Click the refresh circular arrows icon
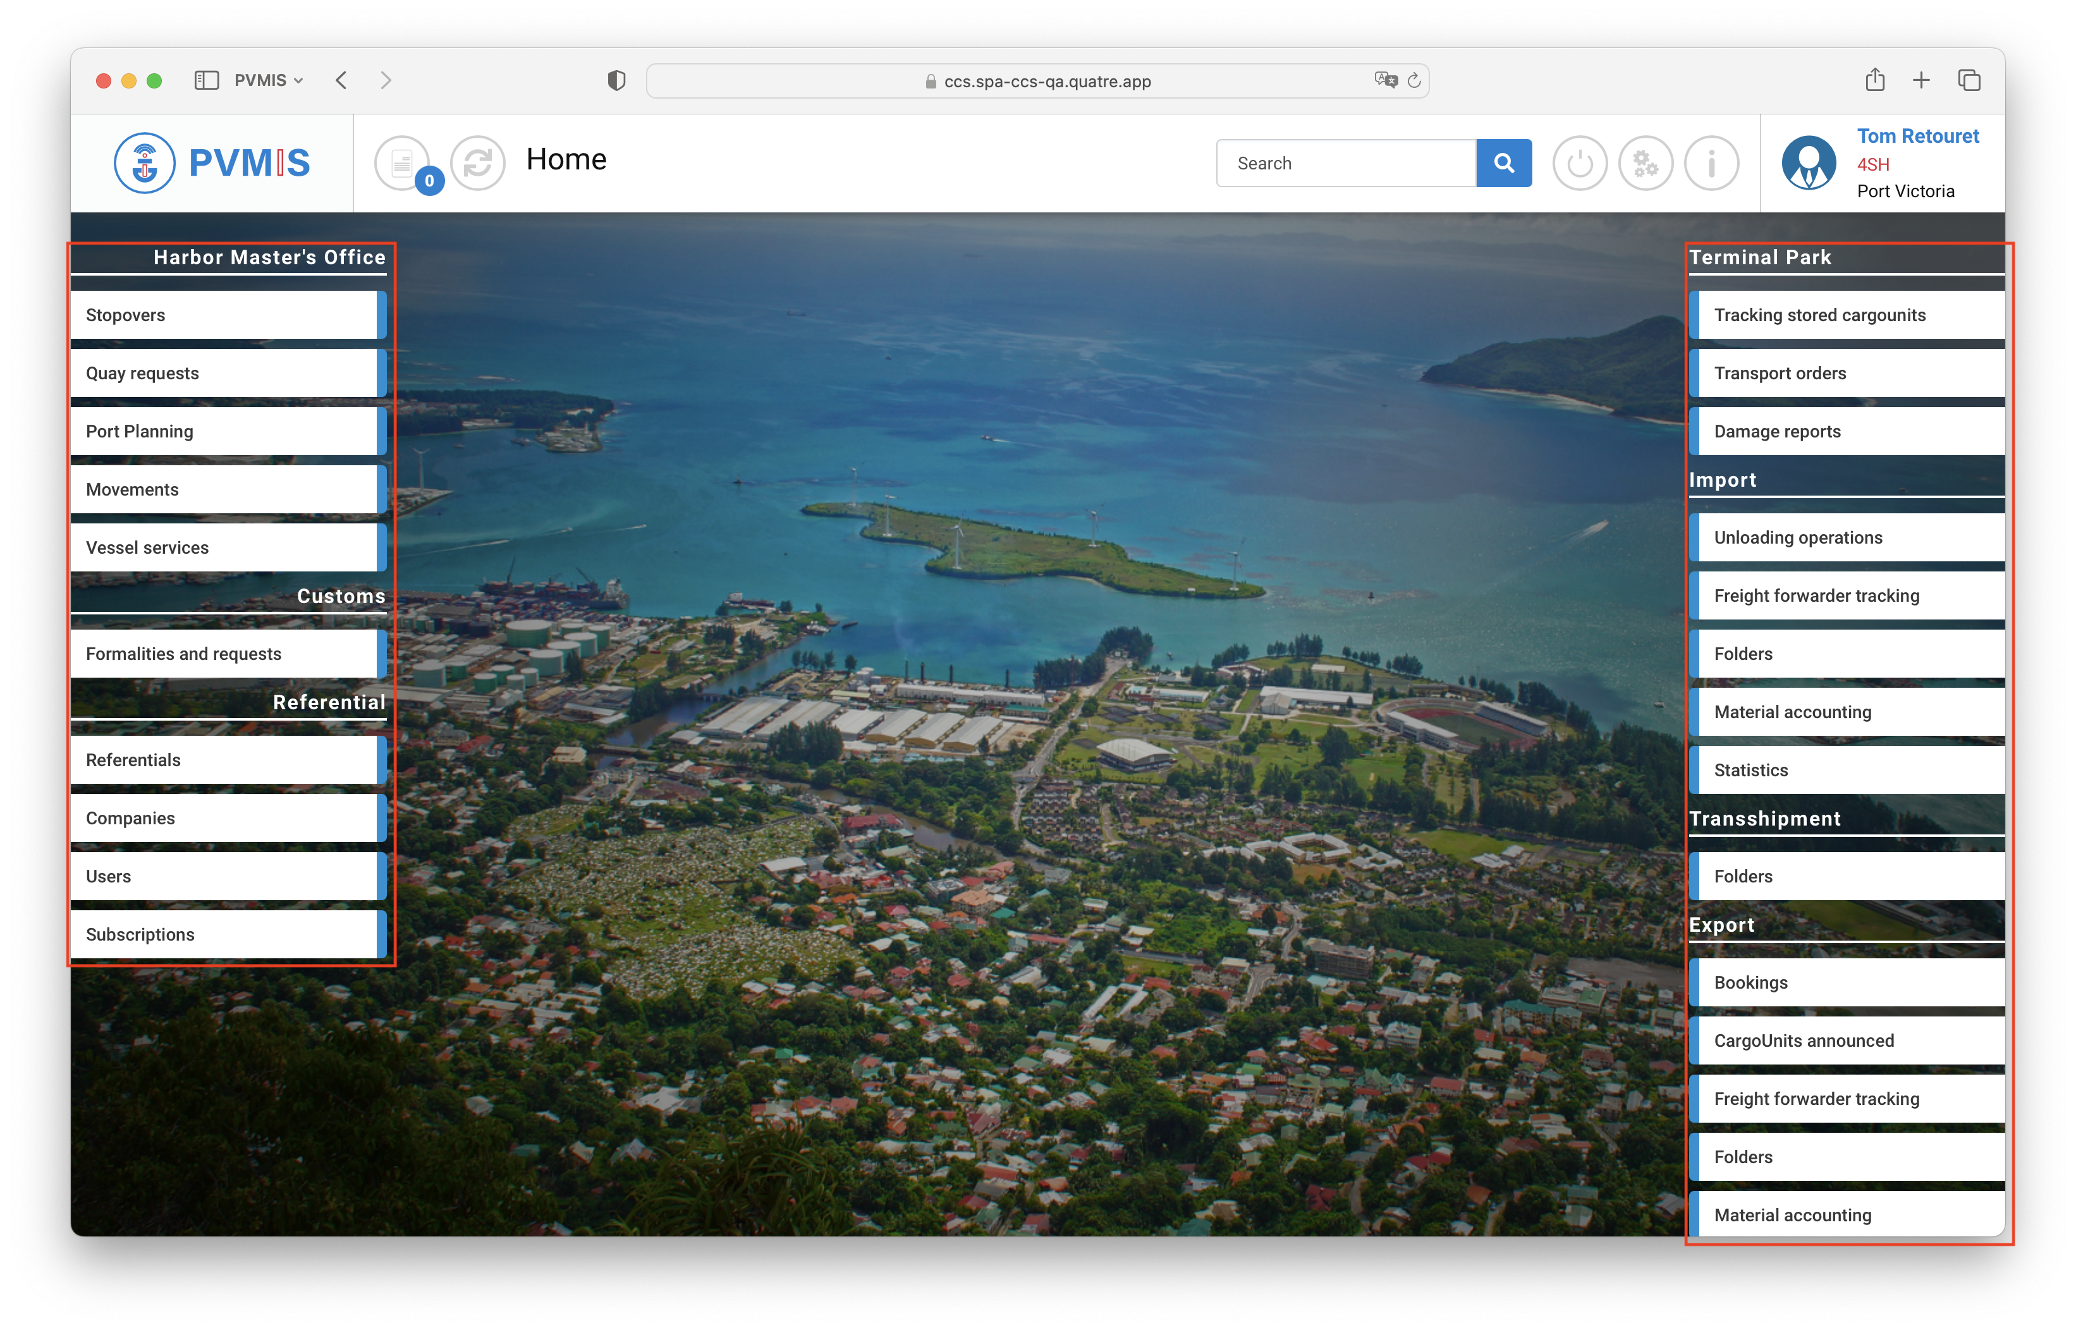 pos(477,162)
